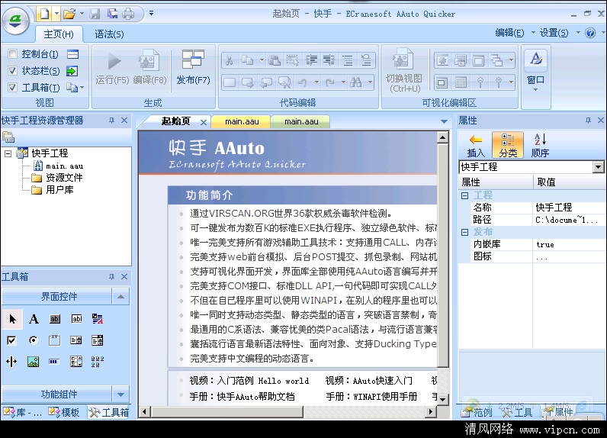Click the vertical scrollbar down arrow

tap(442, 399)
